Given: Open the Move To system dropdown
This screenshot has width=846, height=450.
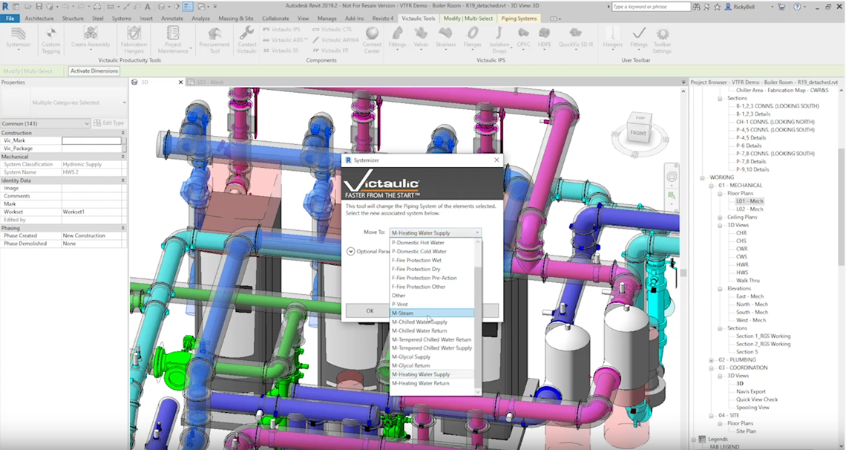Looking at the screenshot, I should point(436,232).
